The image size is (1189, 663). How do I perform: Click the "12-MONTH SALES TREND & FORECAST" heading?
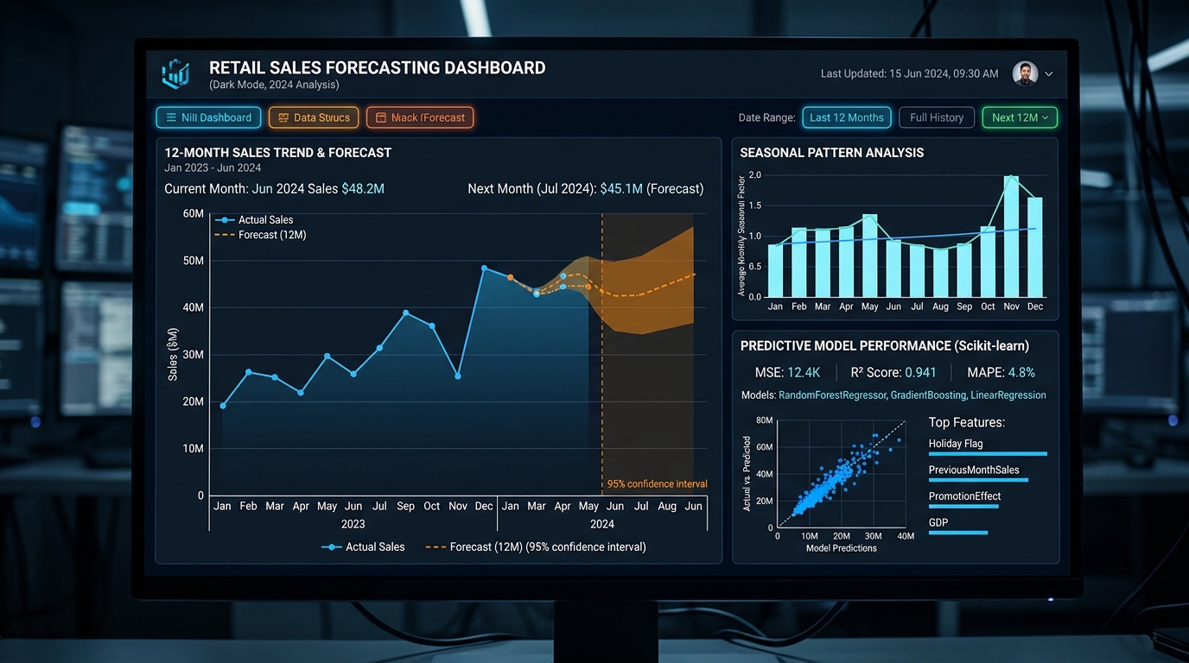pyautogui.click(x=278, y=153)
